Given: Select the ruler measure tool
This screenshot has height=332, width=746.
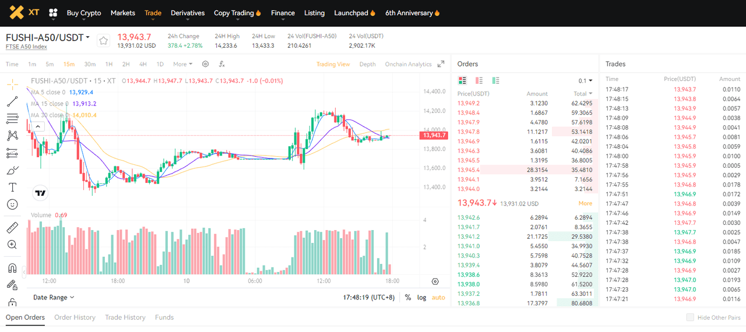Looking at the screenshot, I should pos(12,227).
